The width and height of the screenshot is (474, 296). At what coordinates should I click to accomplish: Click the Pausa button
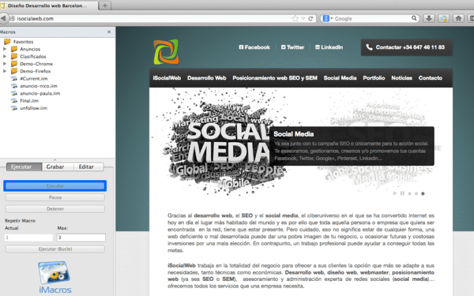click(x=55, y=197)
